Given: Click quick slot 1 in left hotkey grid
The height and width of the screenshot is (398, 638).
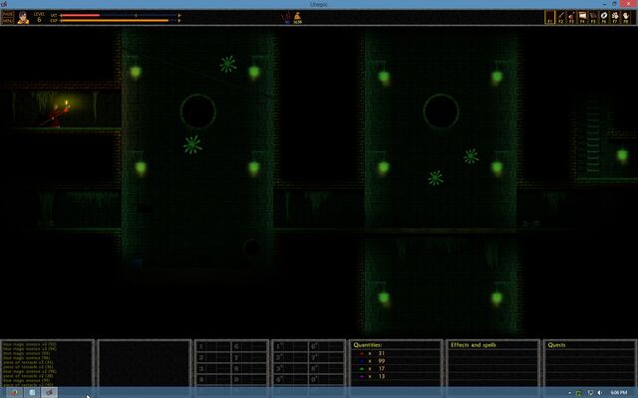Looking at the screenshot, I should (214, 346).
